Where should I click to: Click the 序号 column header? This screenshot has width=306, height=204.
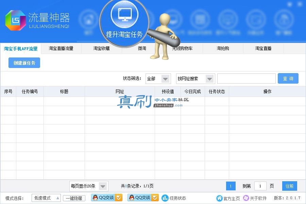click(8, 91)
